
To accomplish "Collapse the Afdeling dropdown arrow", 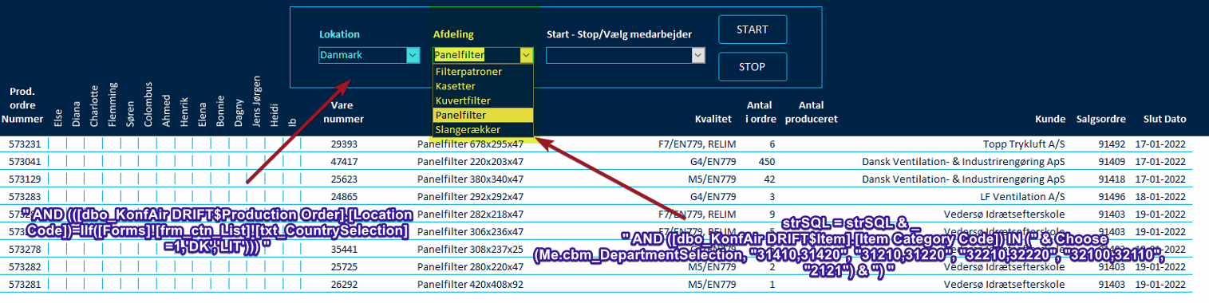I will coord(526,55).
